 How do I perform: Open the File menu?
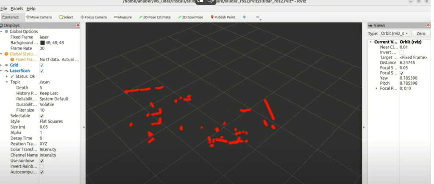click(4, 8)
